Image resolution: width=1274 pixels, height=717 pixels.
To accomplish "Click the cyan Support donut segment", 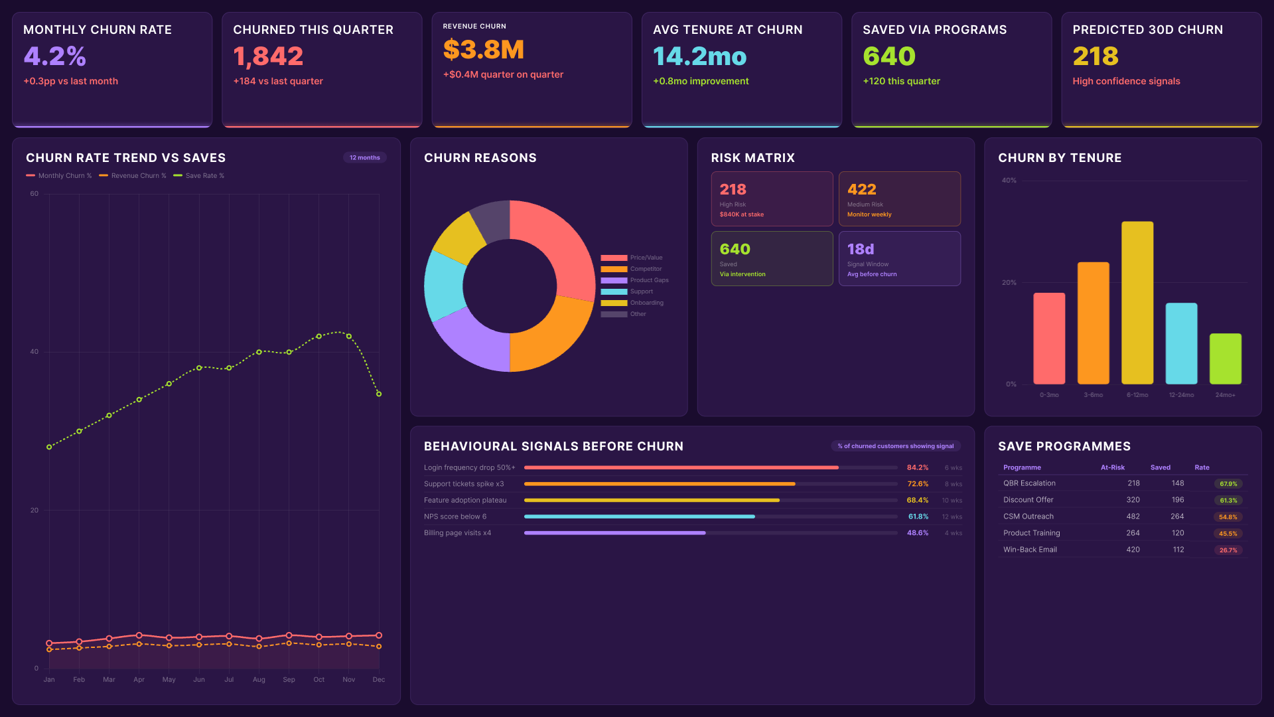I will click(445, 285).
